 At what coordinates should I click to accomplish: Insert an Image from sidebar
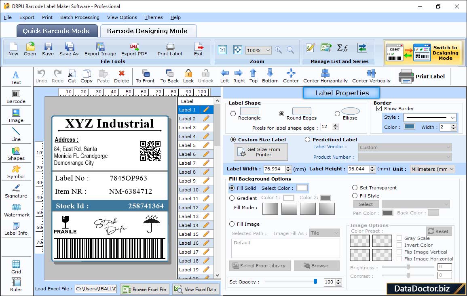point(16,116)
